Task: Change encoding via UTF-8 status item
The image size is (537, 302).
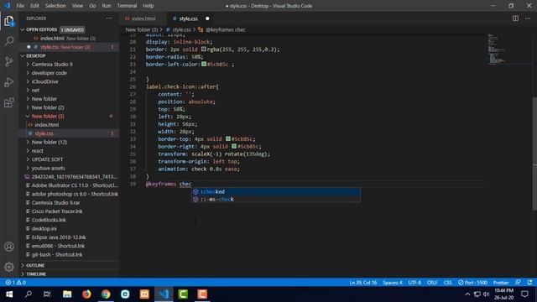Action: (414, 283)
